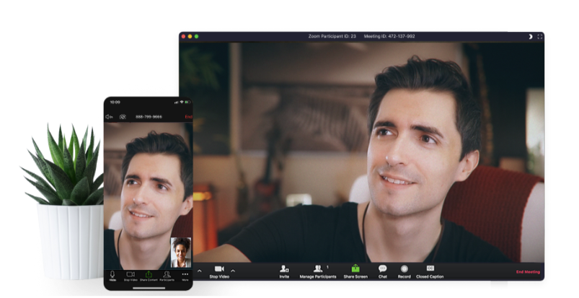The image size is (579, 298).
Task: Maximize Zoom window with green button
Action: (196, 36)
